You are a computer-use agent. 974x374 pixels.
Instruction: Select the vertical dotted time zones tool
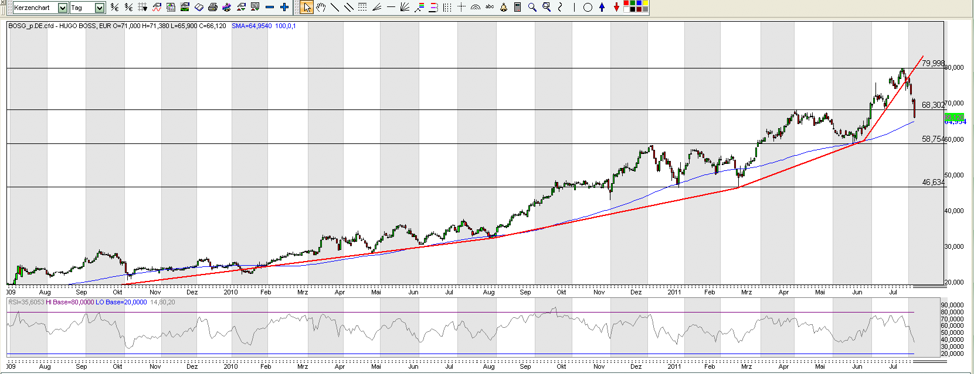[x=447, y=7]
